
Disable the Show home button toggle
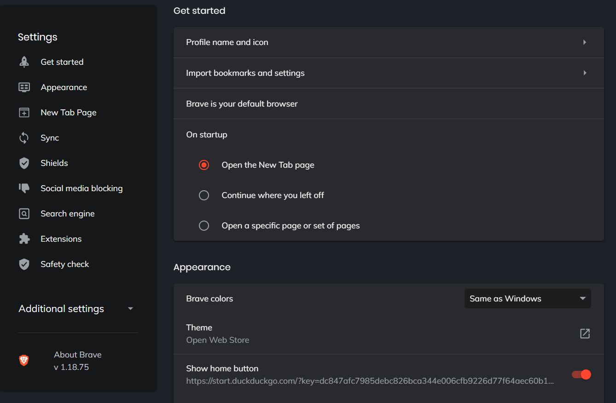tap(581, 375)
